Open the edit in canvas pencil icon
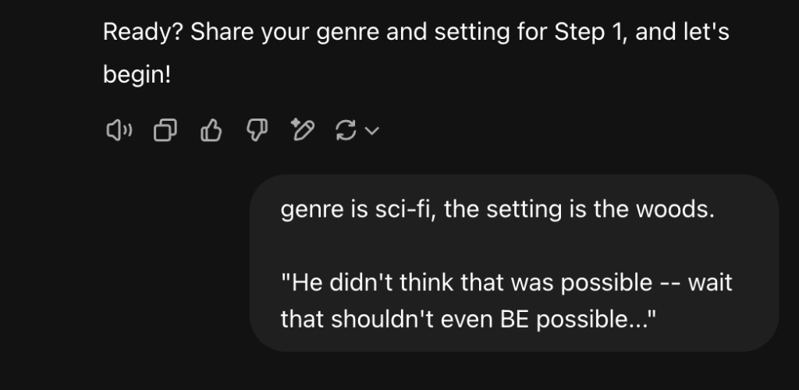Viewport: 799px width, 390px height. 301,131
